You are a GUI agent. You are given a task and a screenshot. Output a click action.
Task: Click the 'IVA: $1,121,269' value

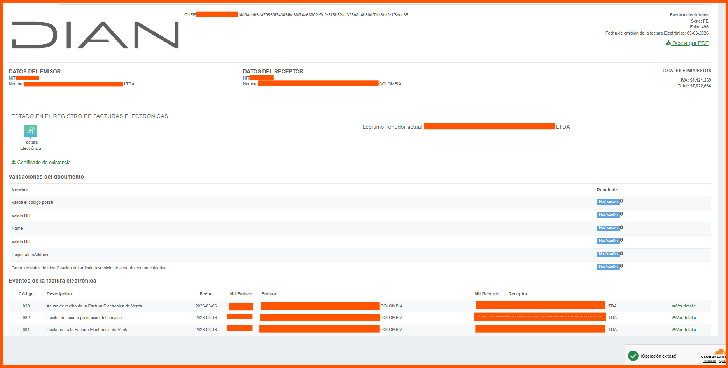696,80
